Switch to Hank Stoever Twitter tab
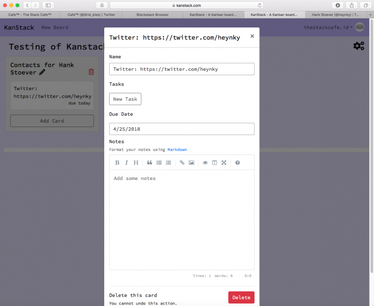Viewport: 374px width, 306px height. pos(336,15)
